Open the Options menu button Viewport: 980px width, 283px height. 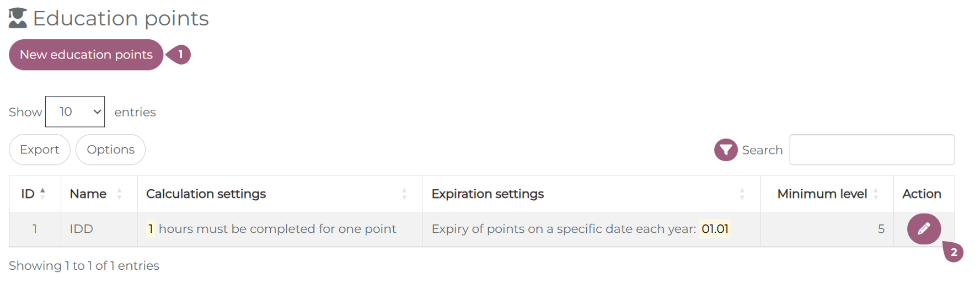point(110,149)
